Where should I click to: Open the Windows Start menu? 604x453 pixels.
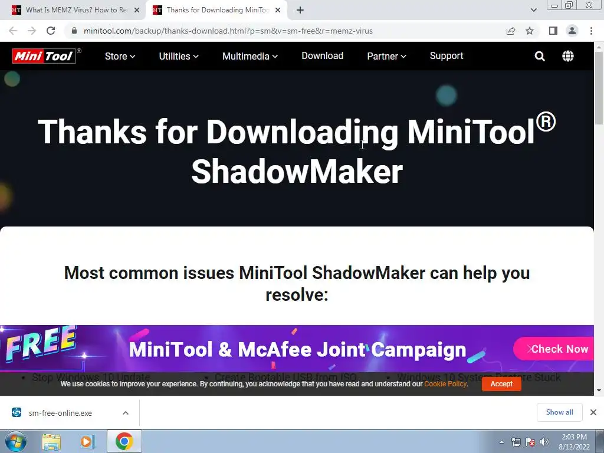[x=15, y=441]
